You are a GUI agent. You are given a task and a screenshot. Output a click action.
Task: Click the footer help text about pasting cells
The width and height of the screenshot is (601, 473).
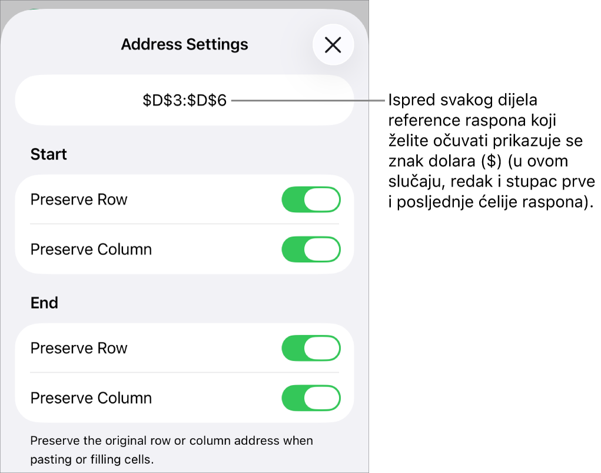171,449
